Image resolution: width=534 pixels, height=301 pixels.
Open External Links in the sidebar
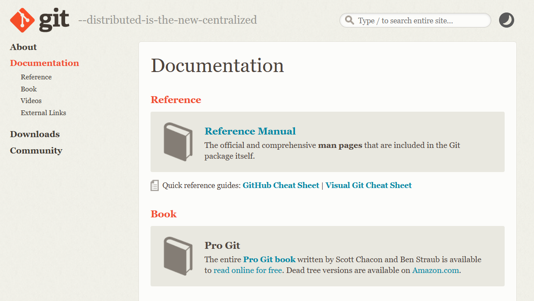click(x=43, y=113)
